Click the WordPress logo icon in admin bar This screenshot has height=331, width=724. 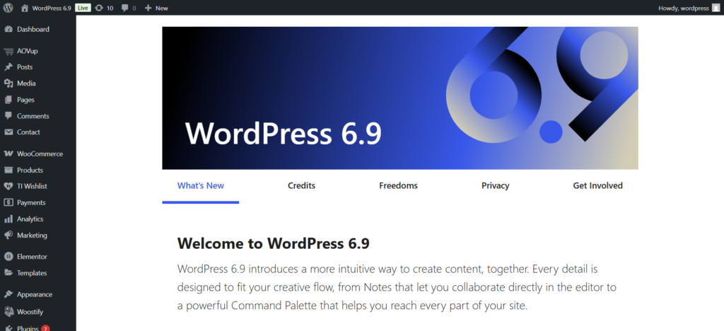8,8
